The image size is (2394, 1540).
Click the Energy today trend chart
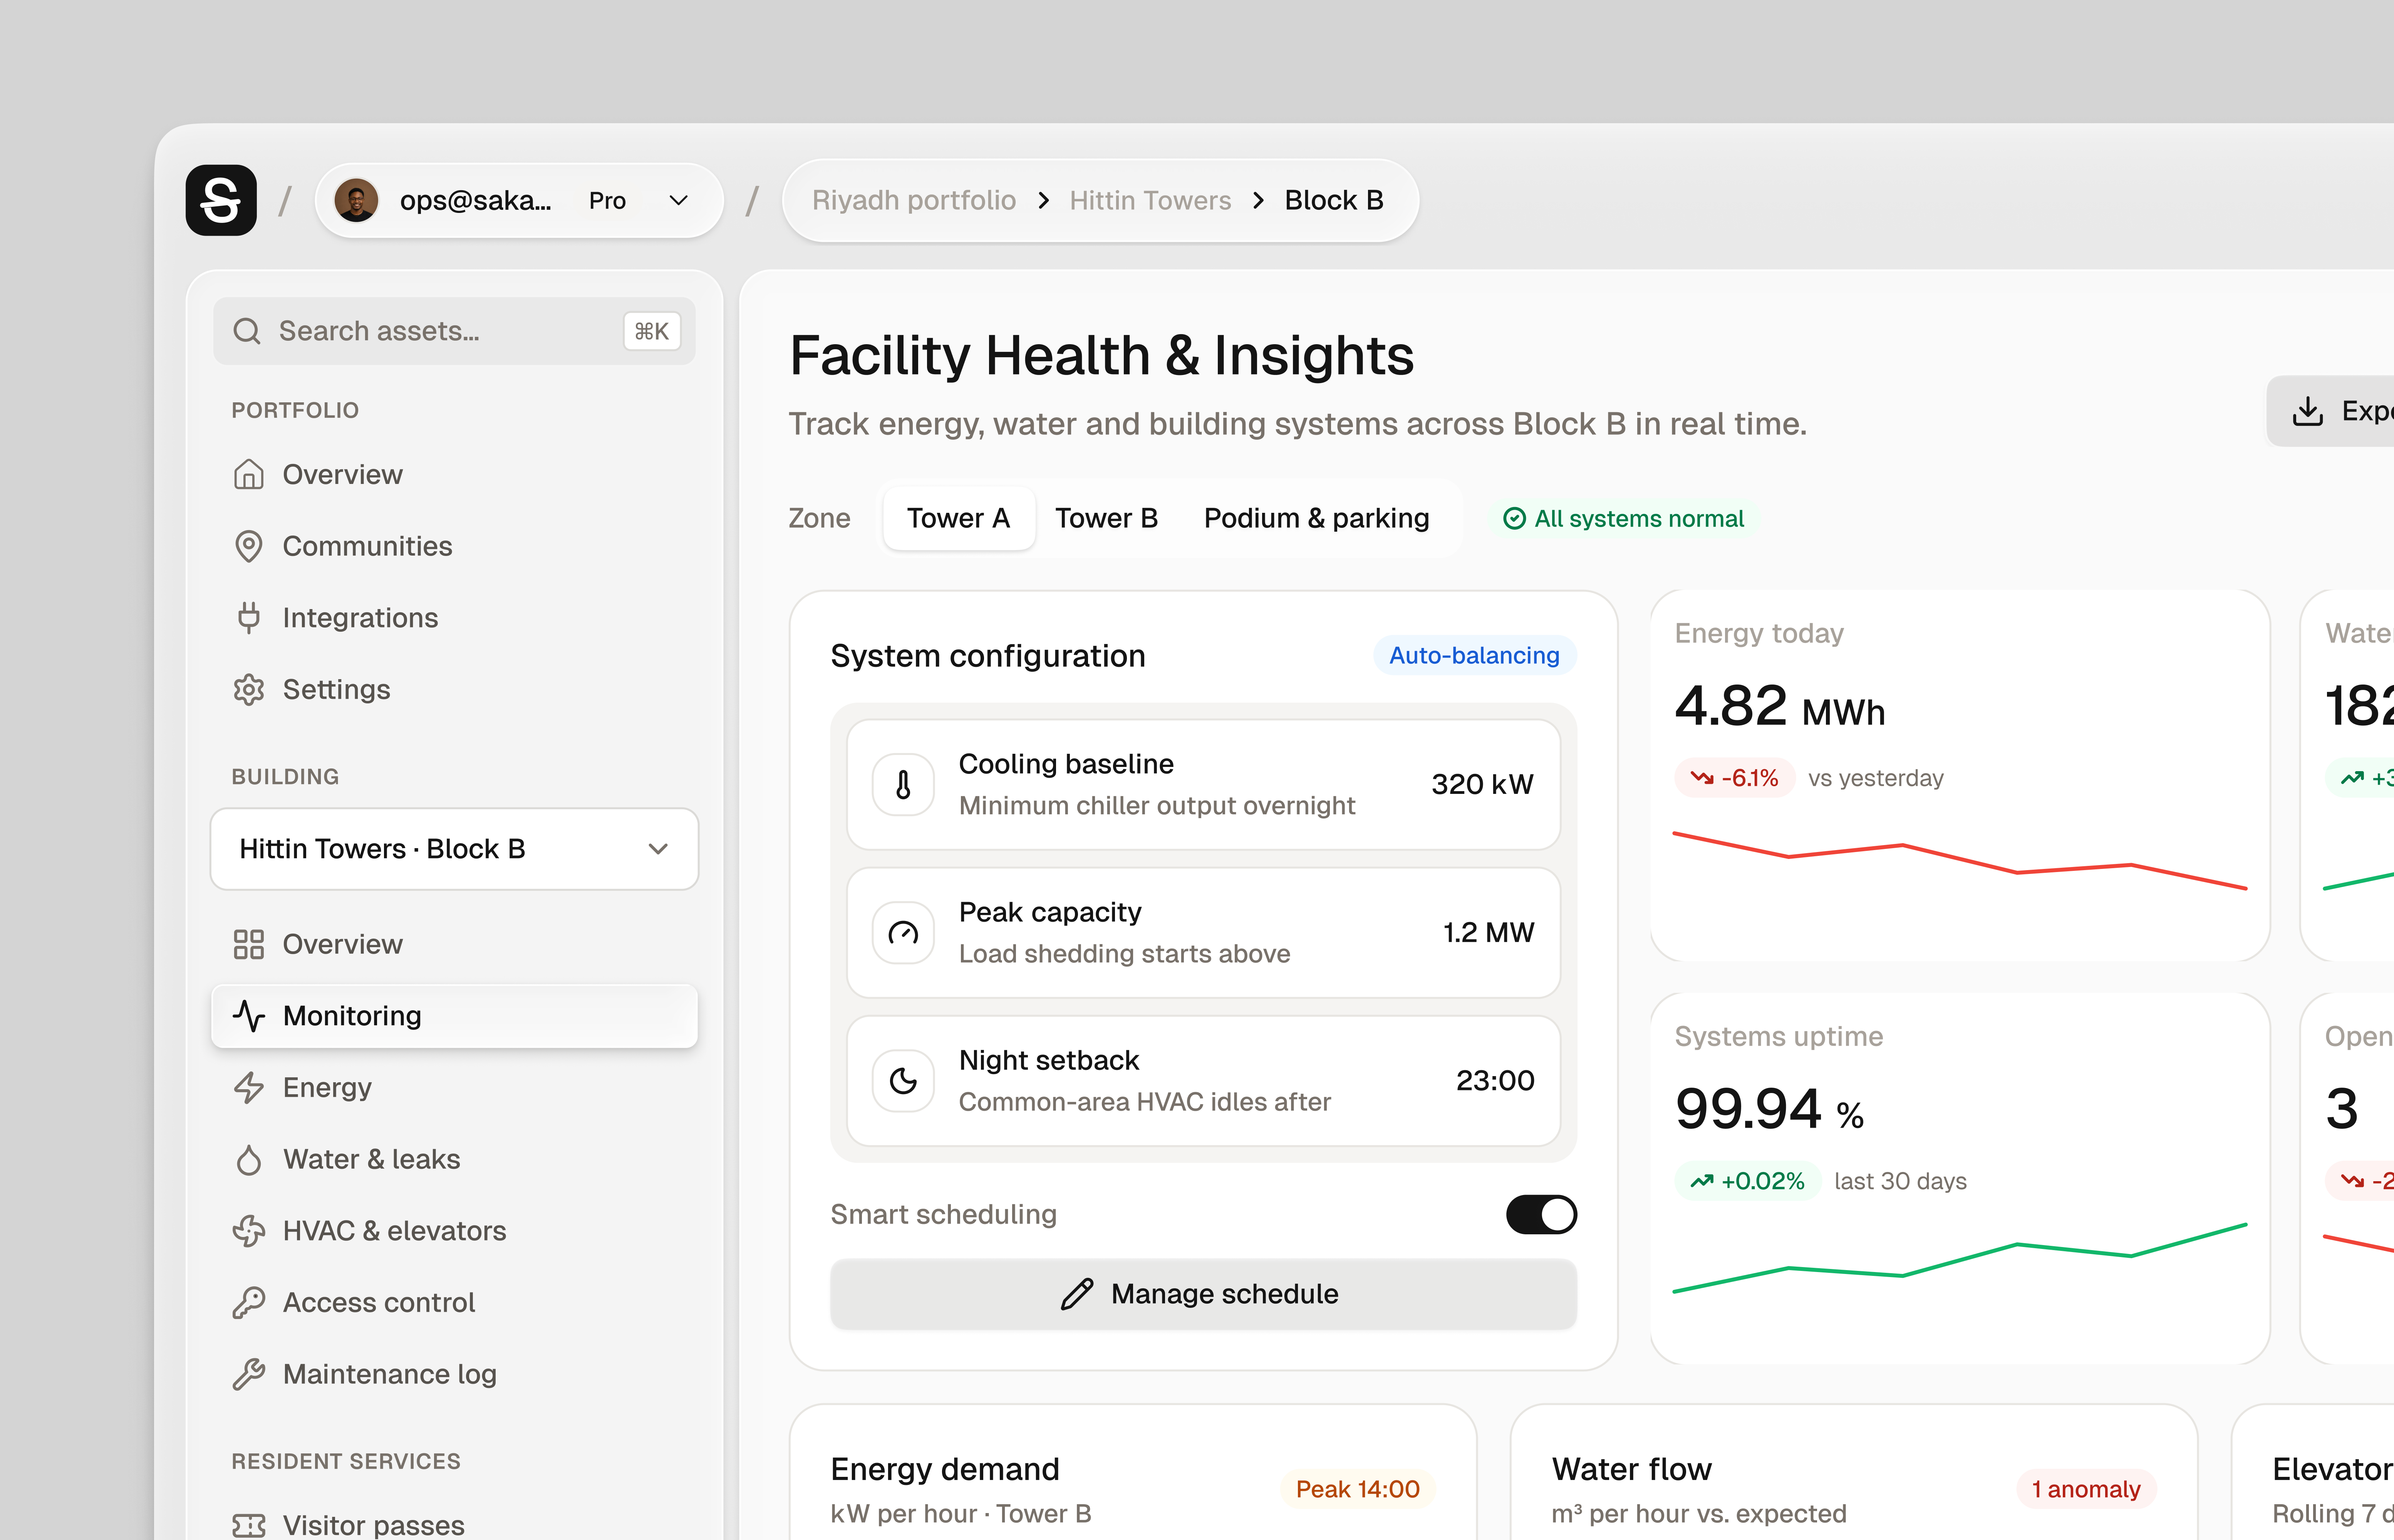tap(1960, 860)
